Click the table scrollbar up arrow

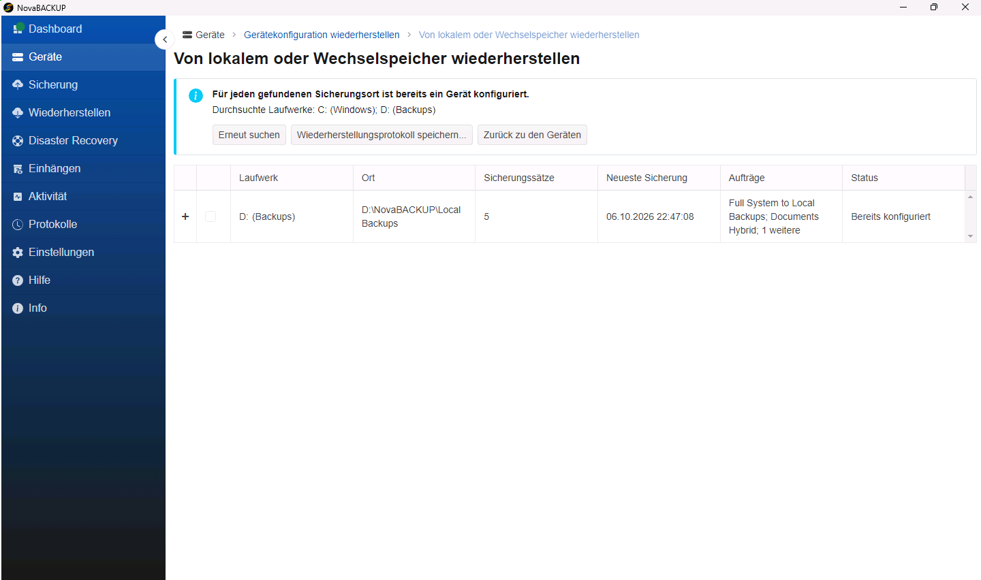[971, 197]
